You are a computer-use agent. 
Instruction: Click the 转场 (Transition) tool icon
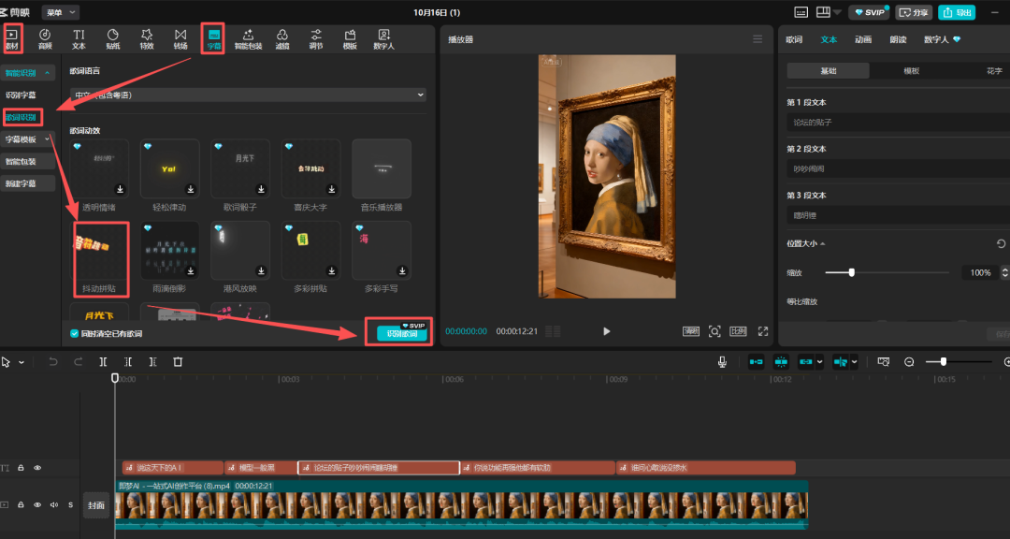(x=180, y=38)
